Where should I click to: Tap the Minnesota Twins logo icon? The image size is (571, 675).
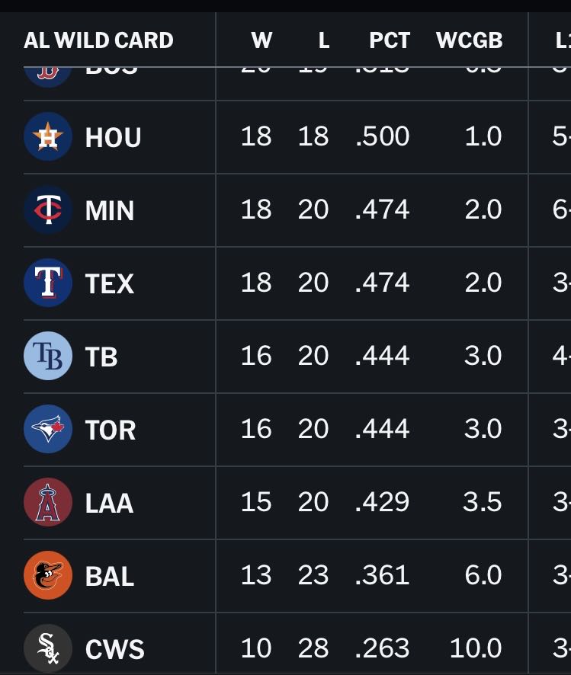click(x=48, y=210)
